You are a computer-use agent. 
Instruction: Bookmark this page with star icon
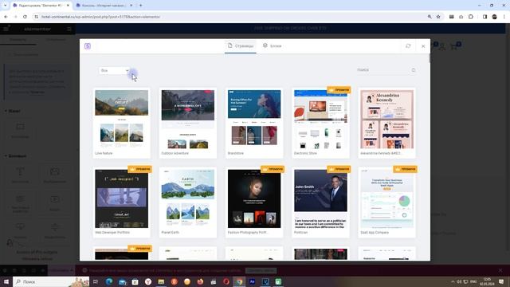(x=438, y=17)
